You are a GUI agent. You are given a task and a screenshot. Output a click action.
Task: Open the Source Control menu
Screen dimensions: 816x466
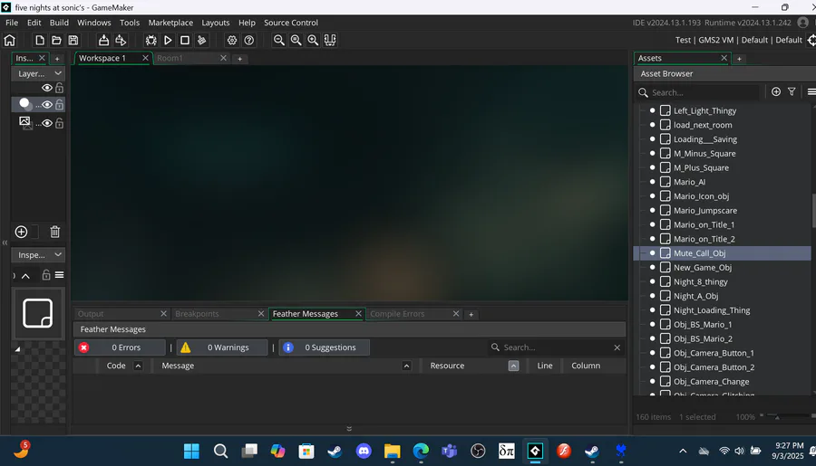290,23
